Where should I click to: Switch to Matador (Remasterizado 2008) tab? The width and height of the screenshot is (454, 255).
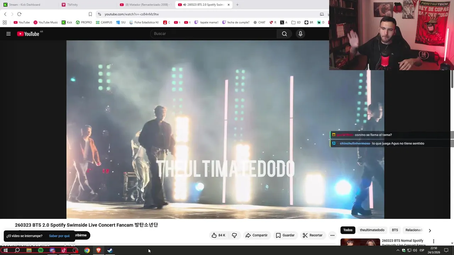point(145,5)
